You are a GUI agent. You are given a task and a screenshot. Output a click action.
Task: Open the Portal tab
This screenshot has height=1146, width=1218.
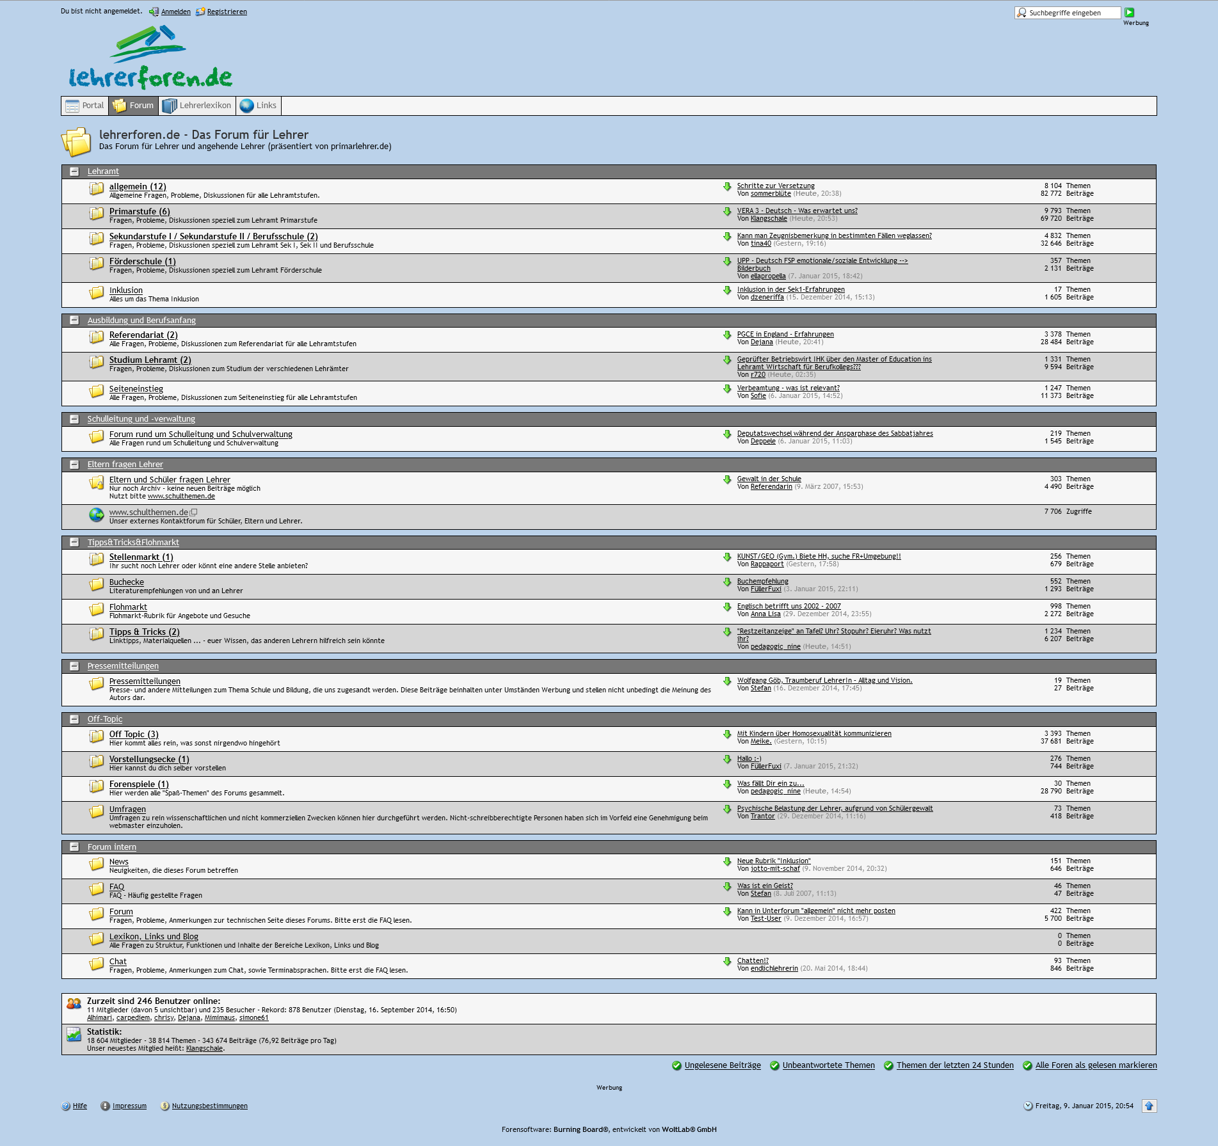(84, 106)
